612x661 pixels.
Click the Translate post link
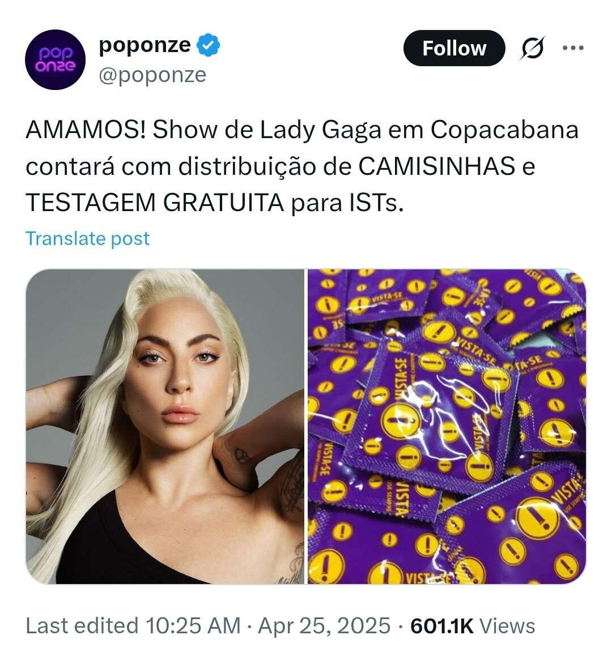click(x=88, y=239)
